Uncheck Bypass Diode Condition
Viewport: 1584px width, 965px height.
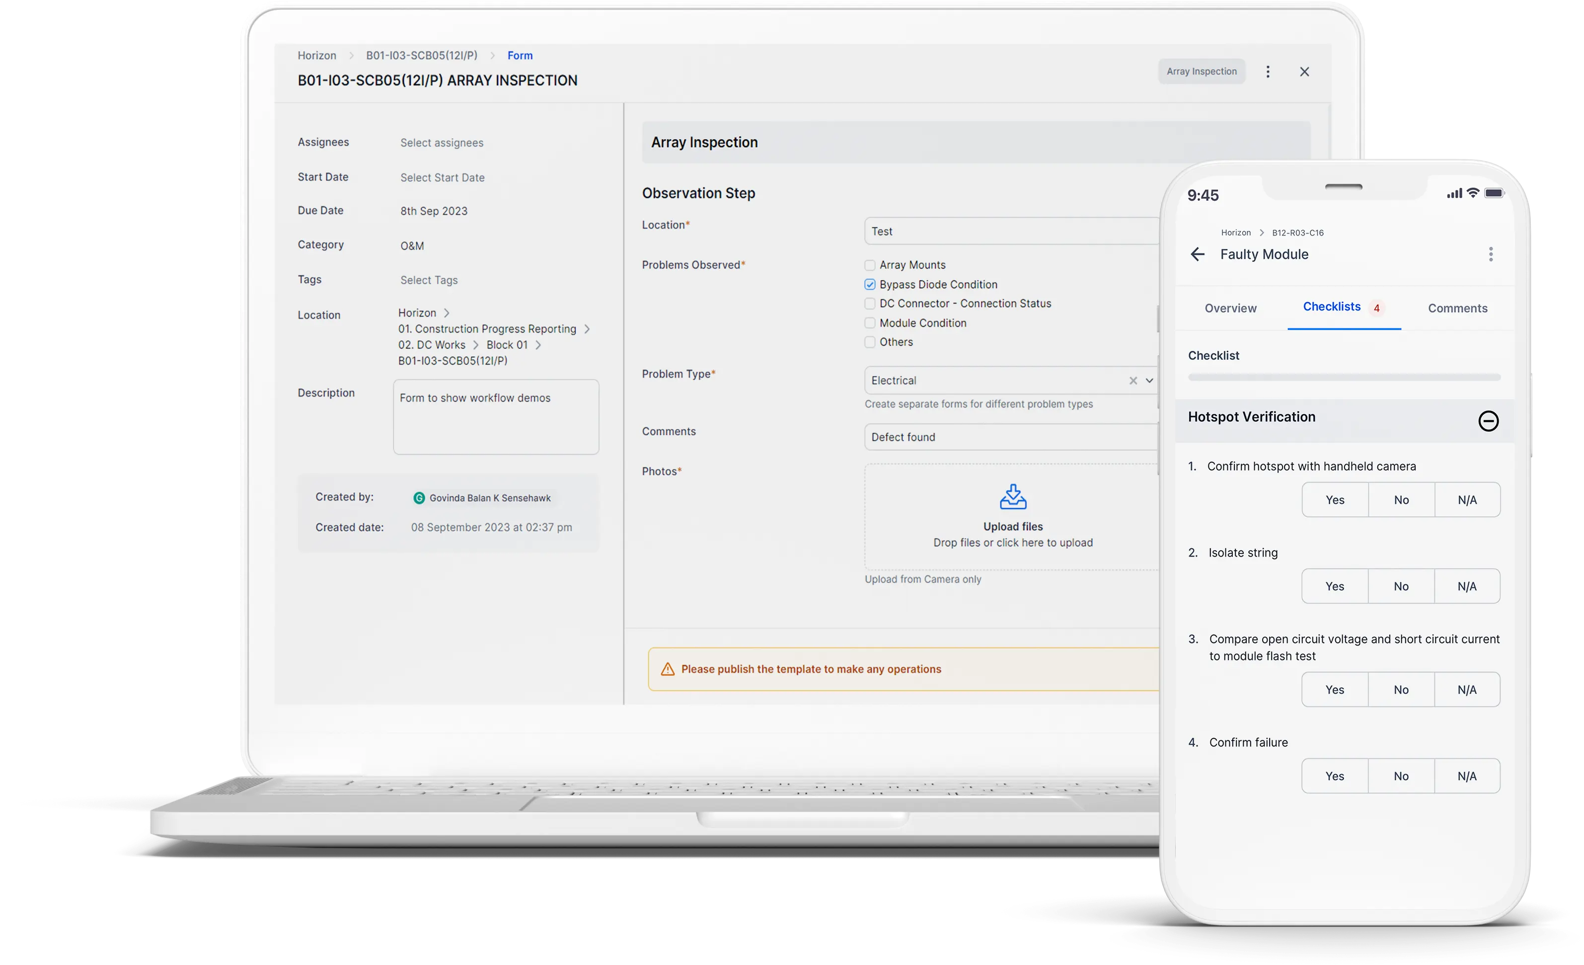pyautogui.click(x=870, y=284)
